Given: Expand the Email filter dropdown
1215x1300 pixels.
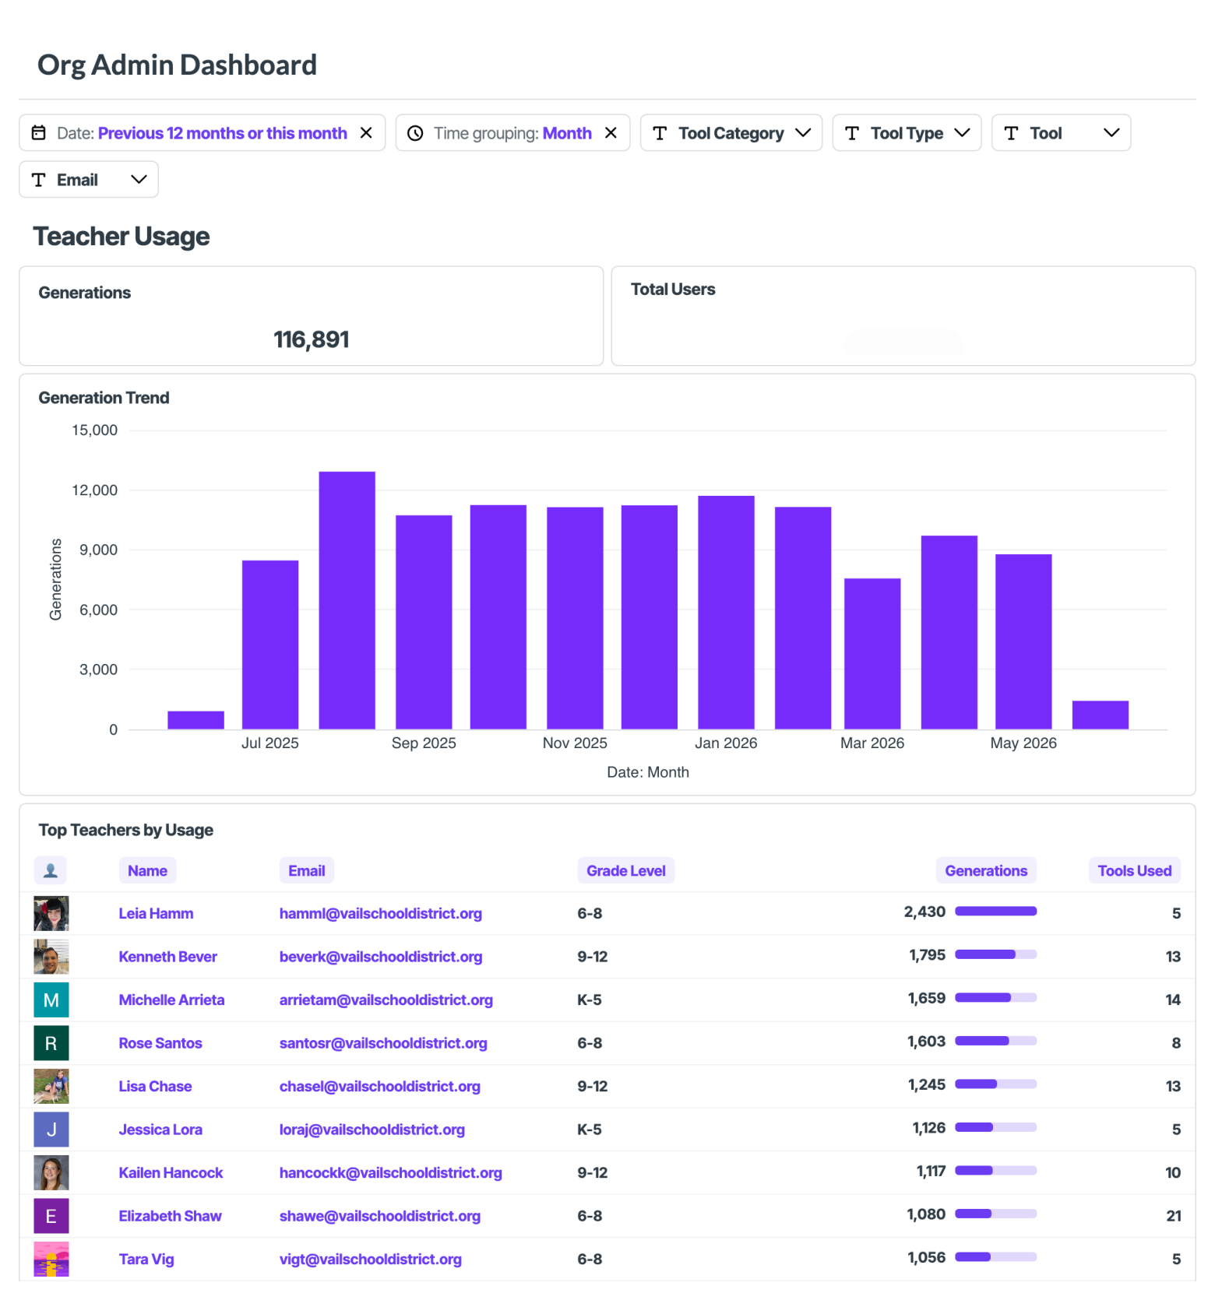Looking at the screenshot, I should click(x=89, y=180).
